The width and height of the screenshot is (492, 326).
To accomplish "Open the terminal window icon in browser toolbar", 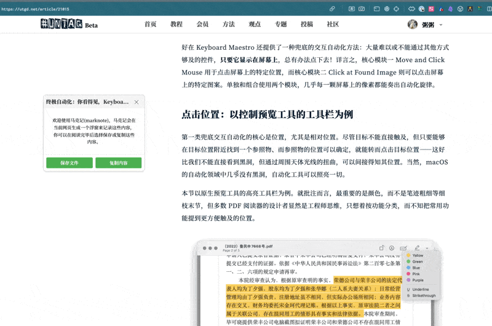I will point(376,9).
